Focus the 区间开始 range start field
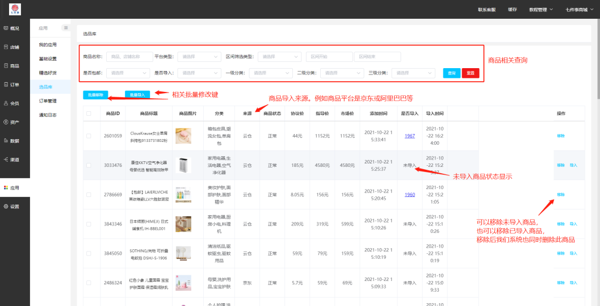600x306 pixels. [x=329, y=57]
